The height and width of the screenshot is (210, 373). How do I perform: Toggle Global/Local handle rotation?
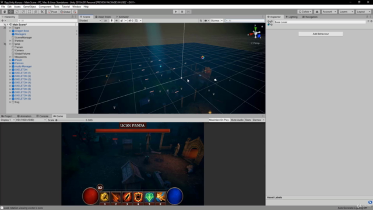pos(65,12)
